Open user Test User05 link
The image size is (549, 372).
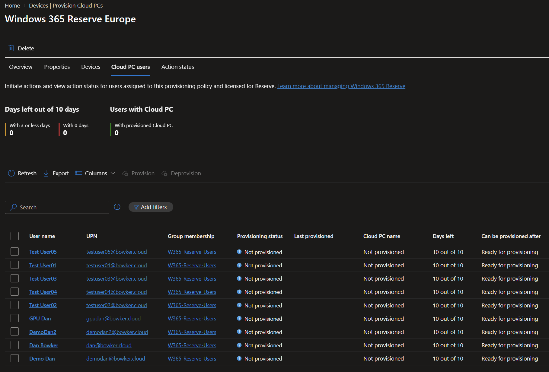tap(43, 252)
